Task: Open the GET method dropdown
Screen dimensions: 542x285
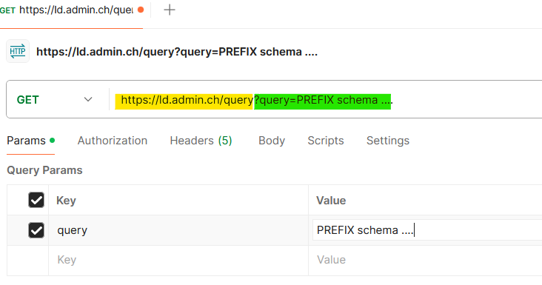Action: [55, 100]
